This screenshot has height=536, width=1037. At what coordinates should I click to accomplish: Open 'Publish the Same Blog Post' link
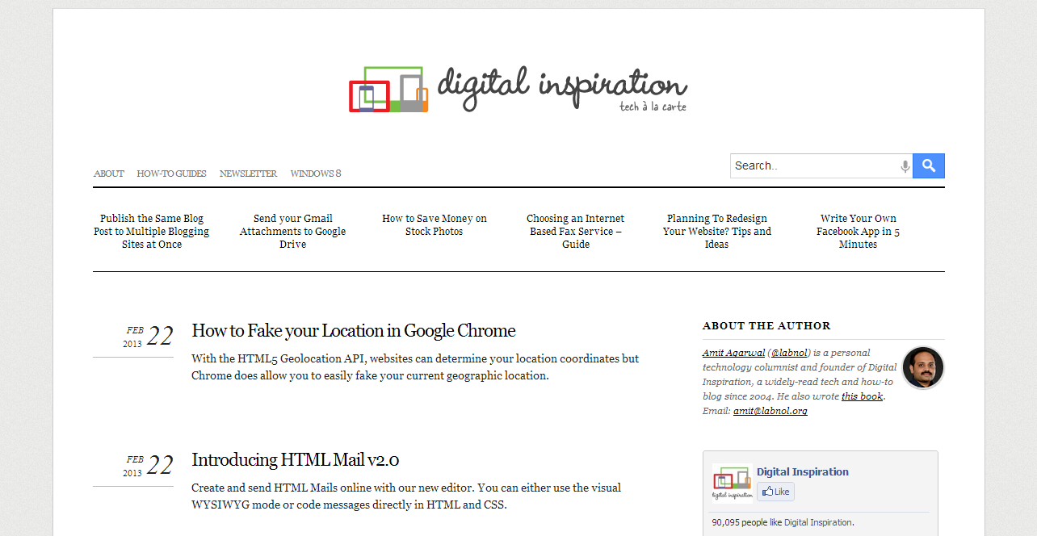click(x=152, y=232)
